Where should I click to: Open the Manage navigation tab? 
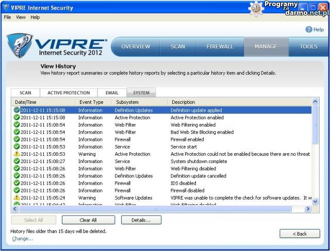(x=265, y=46)
